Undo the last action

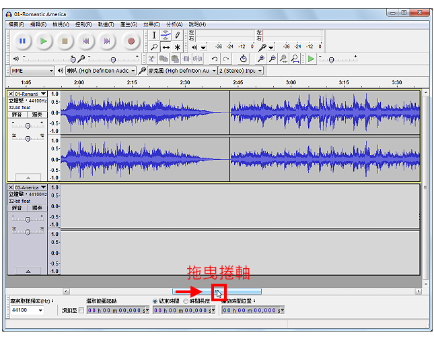click(214, 59)
